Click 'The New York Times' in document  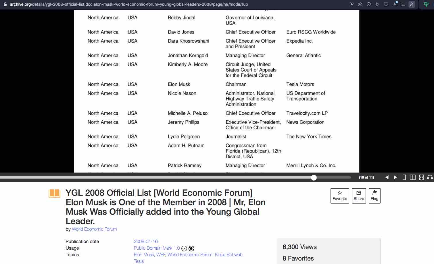click(309, 136)
